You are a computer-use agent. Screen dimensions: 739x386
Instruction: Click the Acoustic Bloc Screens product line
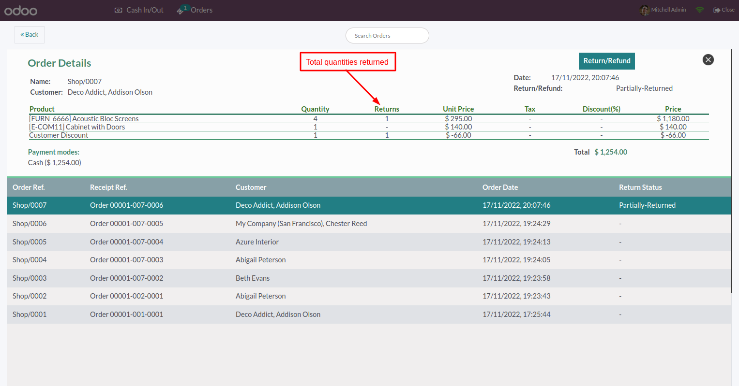coord(369,119)
